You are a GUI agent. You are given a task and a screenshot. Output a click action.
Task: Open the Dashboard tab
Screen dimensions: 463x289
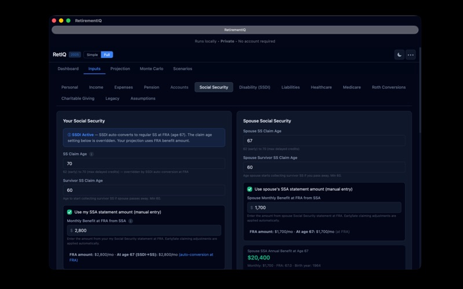click(68, 69)
